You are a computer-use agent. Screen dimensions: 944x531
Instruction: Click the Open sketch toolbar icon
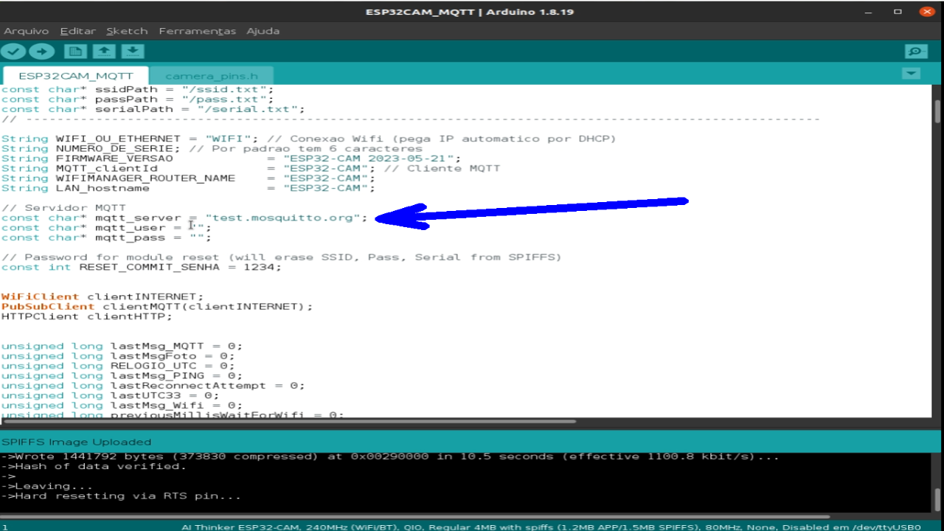104,51
